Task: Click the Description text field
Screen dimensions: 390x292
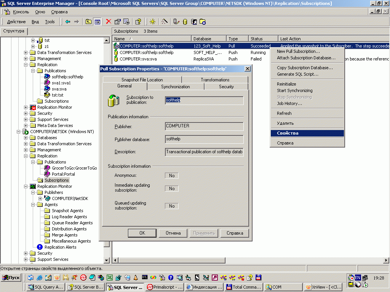Action: click(x=204, y=152)
